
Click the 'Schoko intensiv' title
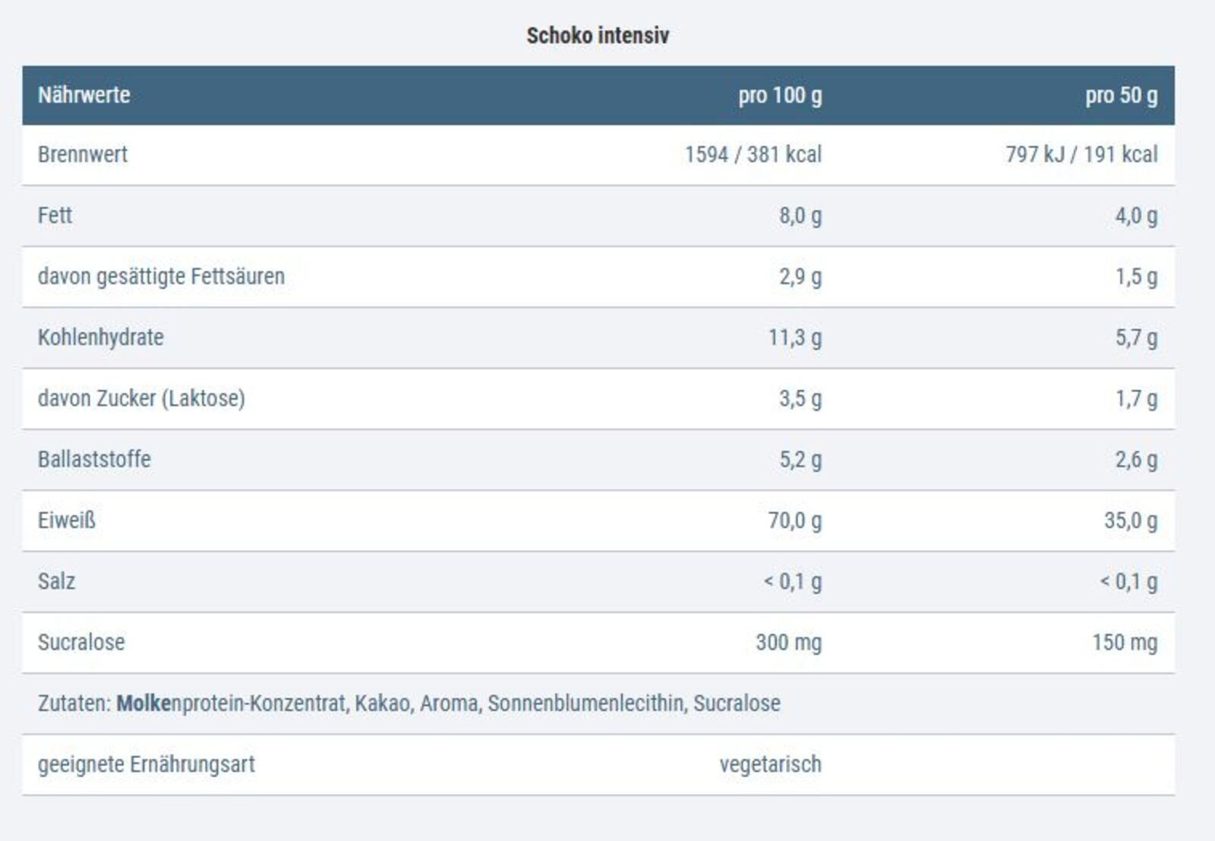pyautogui.click(x=598, y=36)
